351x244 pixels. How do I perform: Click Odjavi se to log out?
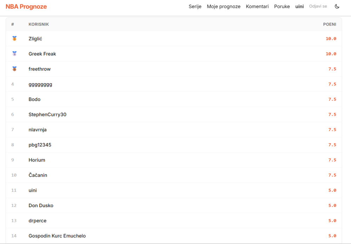[x=318, y=6]
